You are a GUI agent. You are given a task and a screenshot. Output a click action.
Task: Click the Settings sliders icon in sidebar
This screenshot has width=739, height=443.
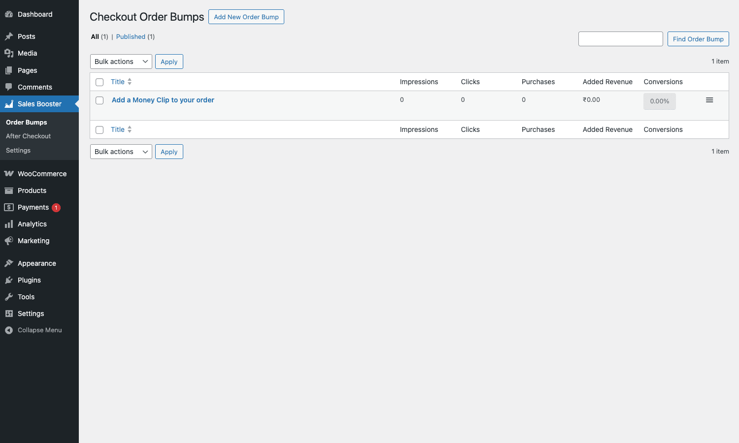coord(9,314)
